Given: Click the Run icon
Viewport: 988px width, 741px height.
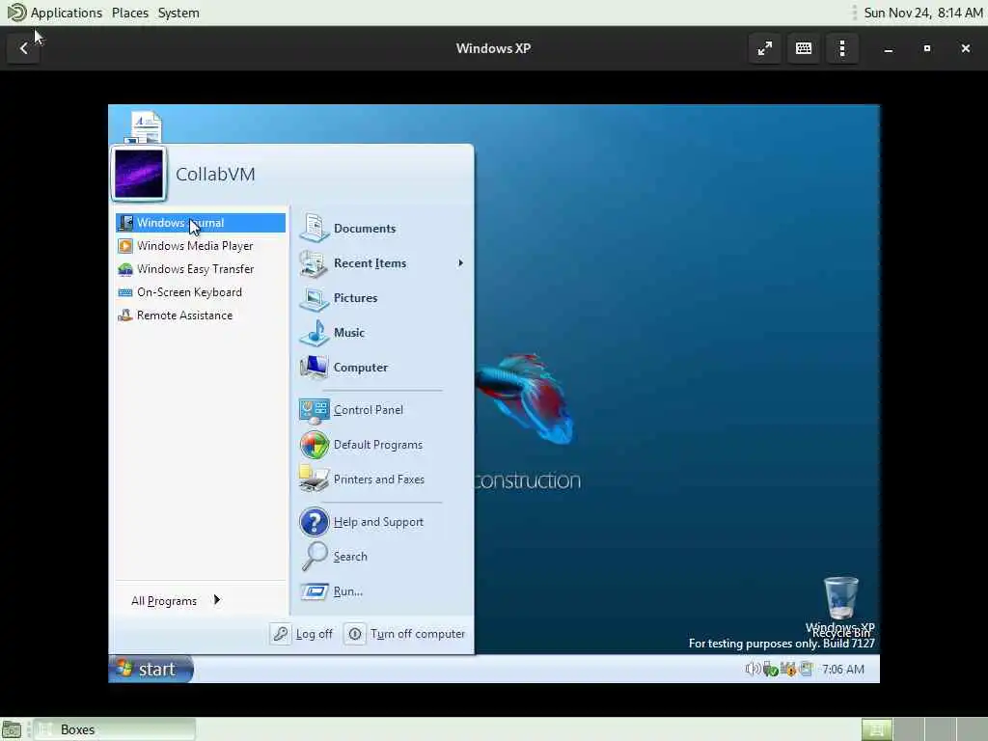Looking at the screenshot, I should tap(314, 591).
